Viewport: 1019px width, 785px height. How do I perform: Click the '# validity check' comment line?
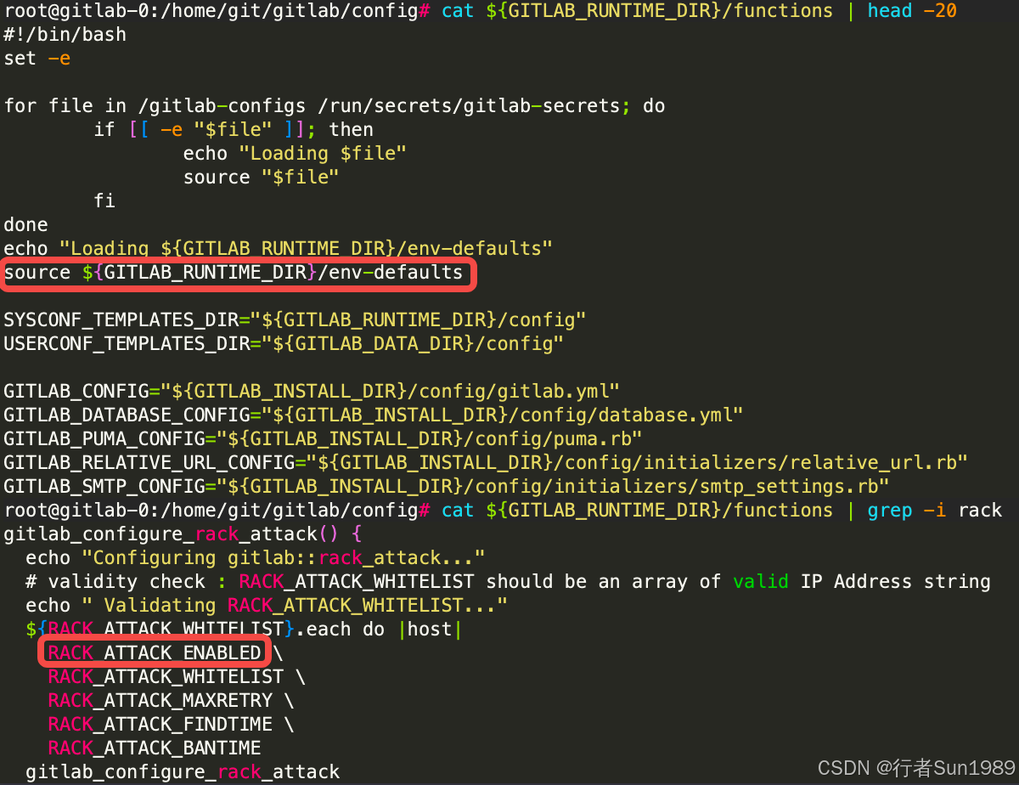(x=509, y=582)
